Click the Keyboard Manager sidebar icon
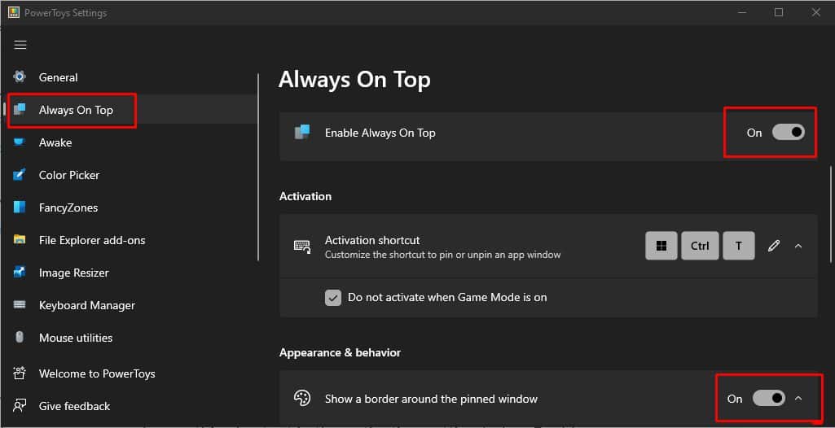The image size is (835, 428). coord(20,305)
